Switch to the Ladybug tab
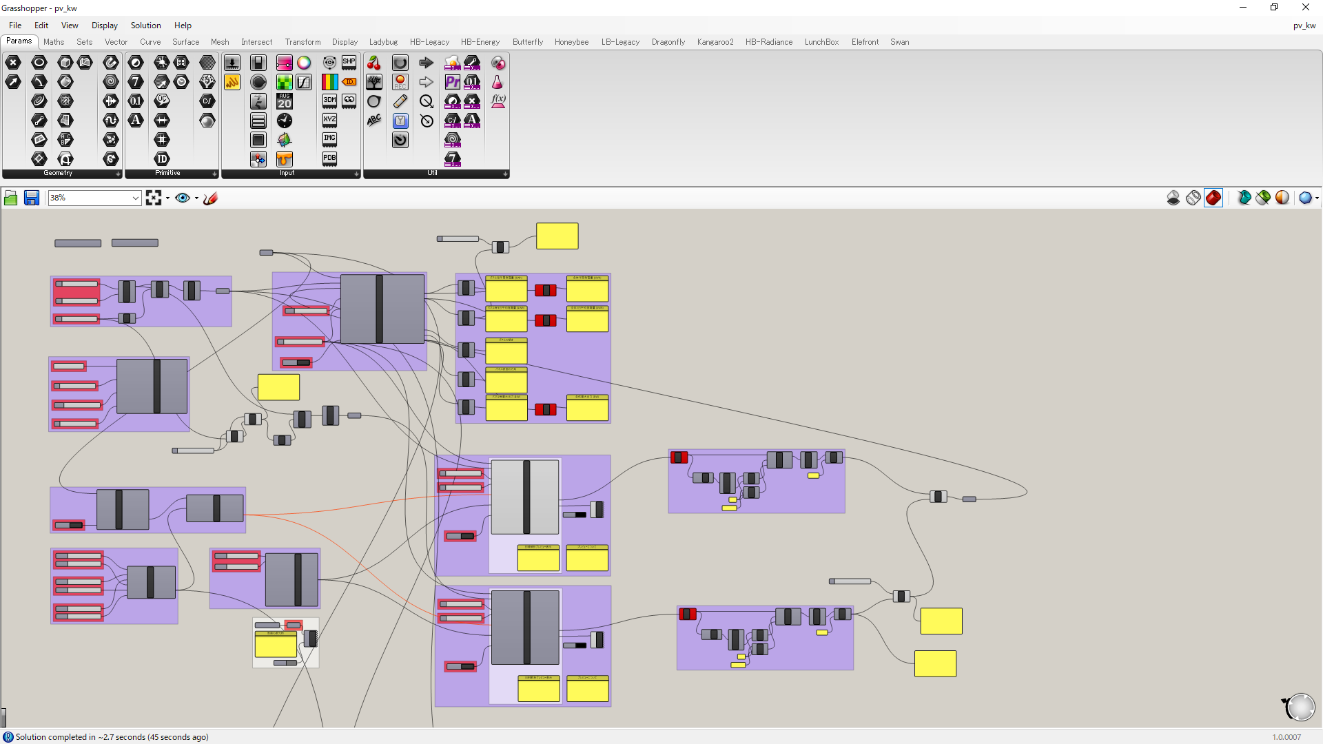Screen dimensions: 1323x744 click(383, 42)
